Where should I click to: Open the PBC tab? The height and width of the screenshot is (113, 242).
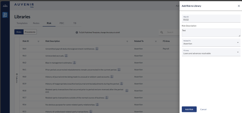[62, 23]
